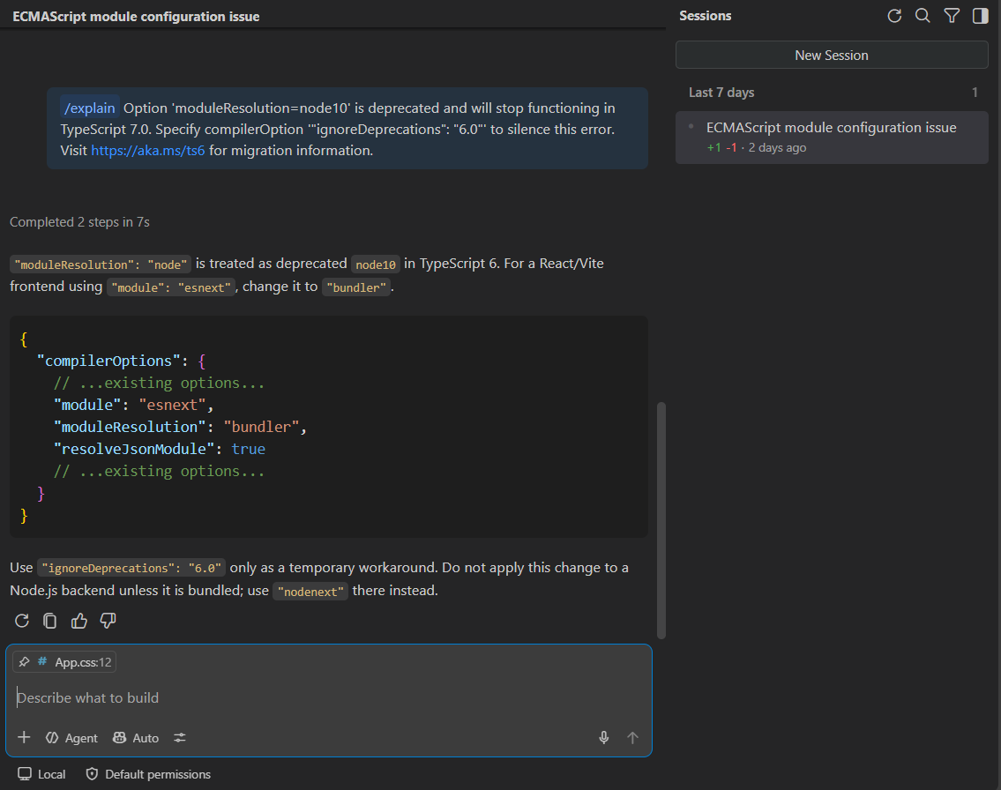Open the aka.ms/ts6 migration link

148,151
